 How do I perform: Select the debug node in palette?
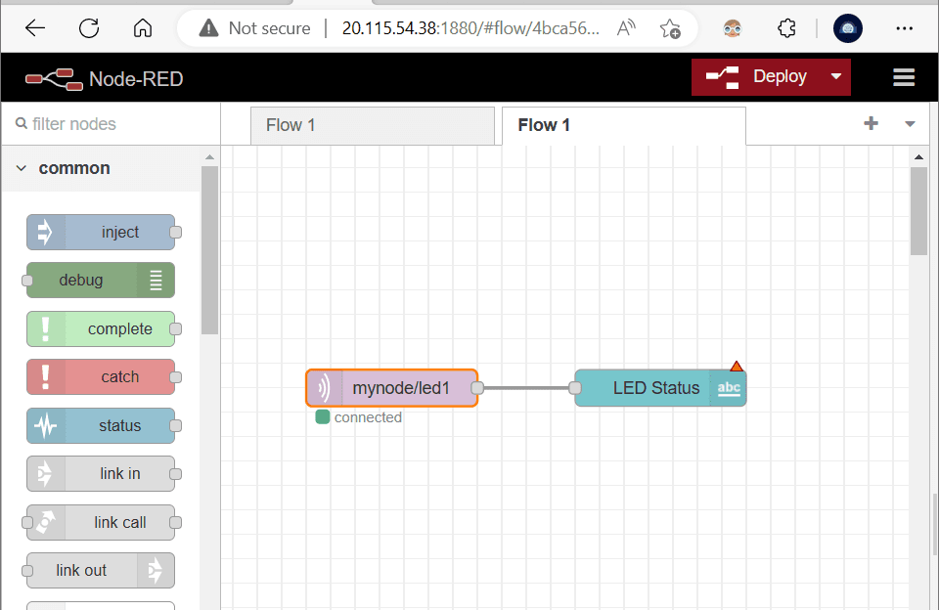pyautogui.click(x=101, y=281)
